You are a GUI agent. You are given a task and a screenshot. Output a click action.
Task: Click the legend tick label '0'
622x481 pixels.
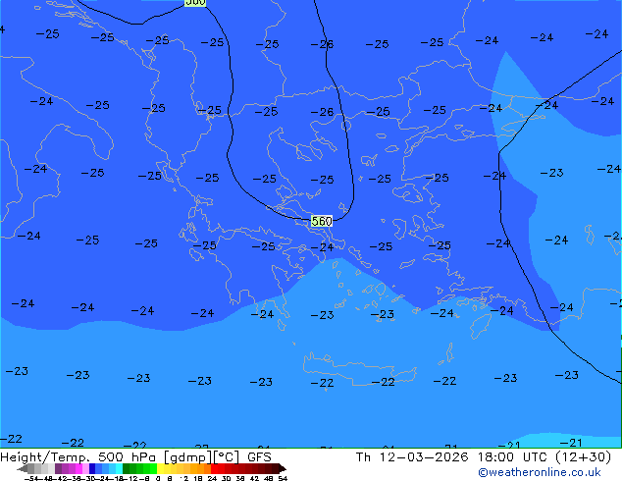pyautogui.click(x=158, y=479)
